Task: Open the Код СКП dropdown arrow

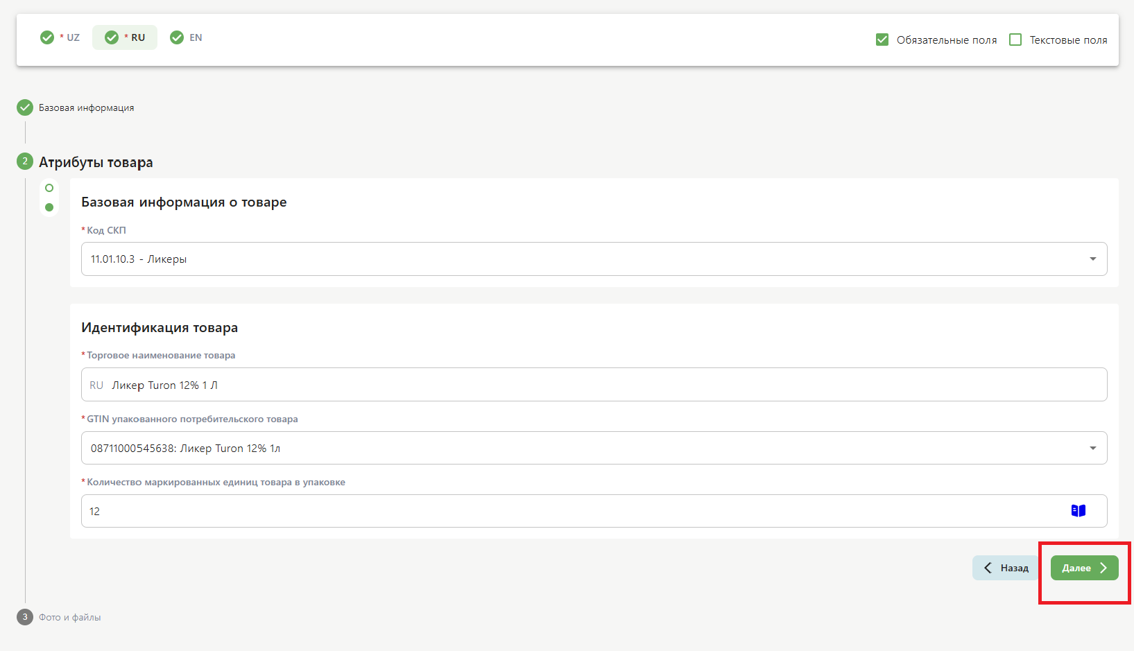Action: pos(1092,259)
